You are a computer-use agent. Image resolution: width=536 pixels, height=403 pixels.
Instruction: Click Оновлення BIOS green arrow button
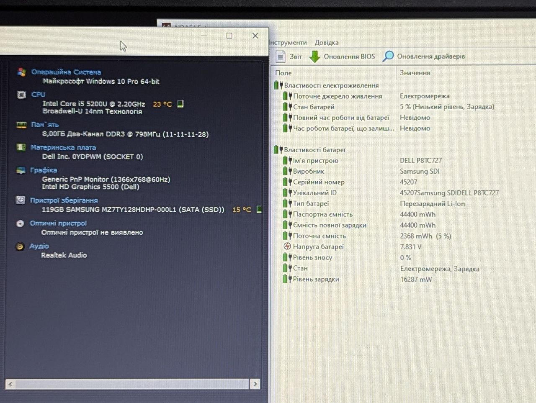(342, 56)
